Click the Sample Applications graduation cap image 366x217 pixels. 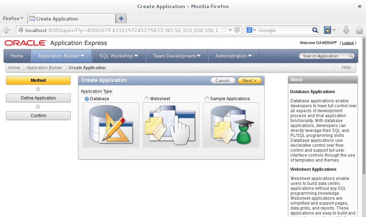pos(231,125)
